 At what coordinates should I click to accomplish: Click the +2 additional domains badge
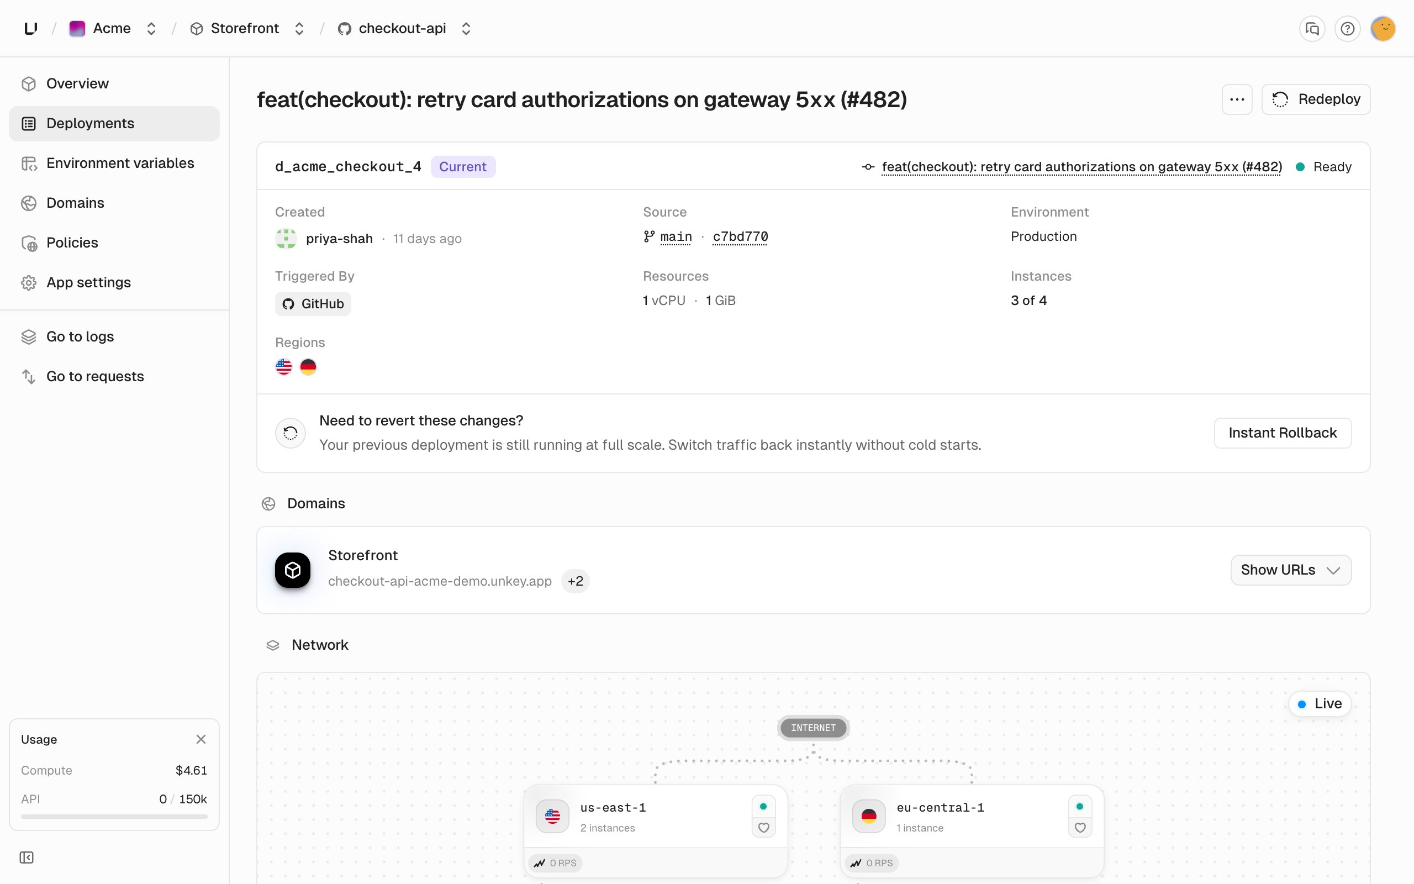coord(576,581)
